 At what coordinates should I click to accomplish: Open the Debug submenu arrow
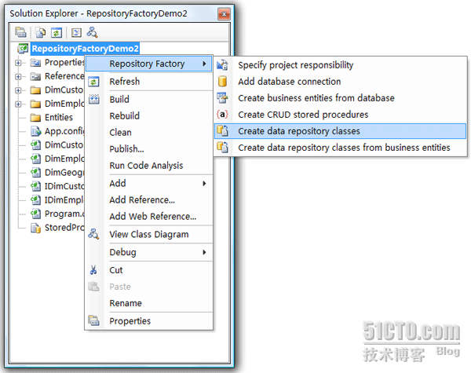(x=204, y=252)
